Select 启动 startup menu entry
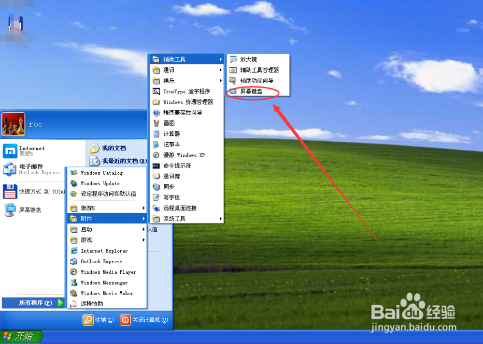The image size is (483, 344). coord(107,229)
